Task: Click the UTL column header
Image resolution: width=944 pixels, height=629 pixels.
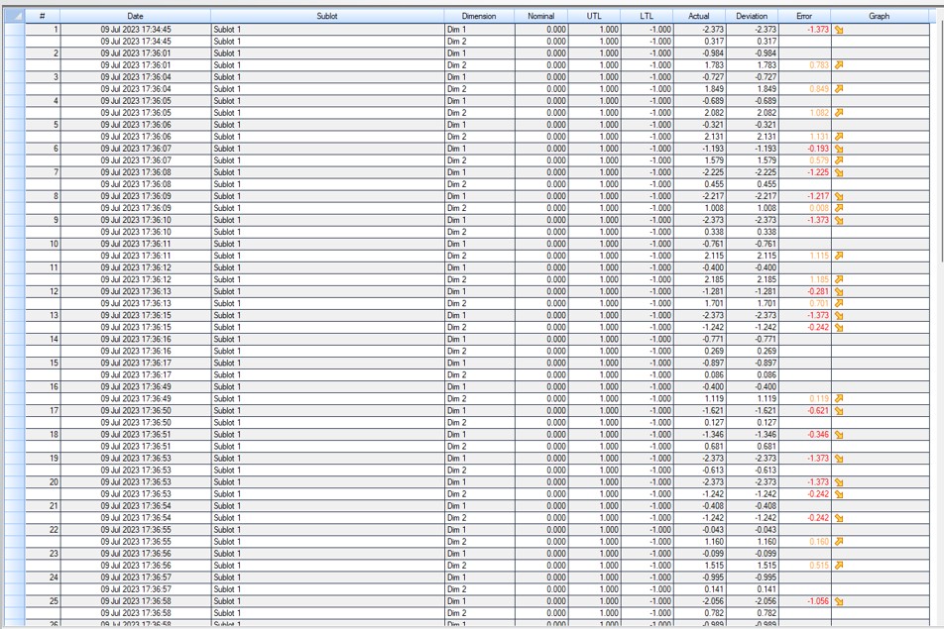Action: 594,16
